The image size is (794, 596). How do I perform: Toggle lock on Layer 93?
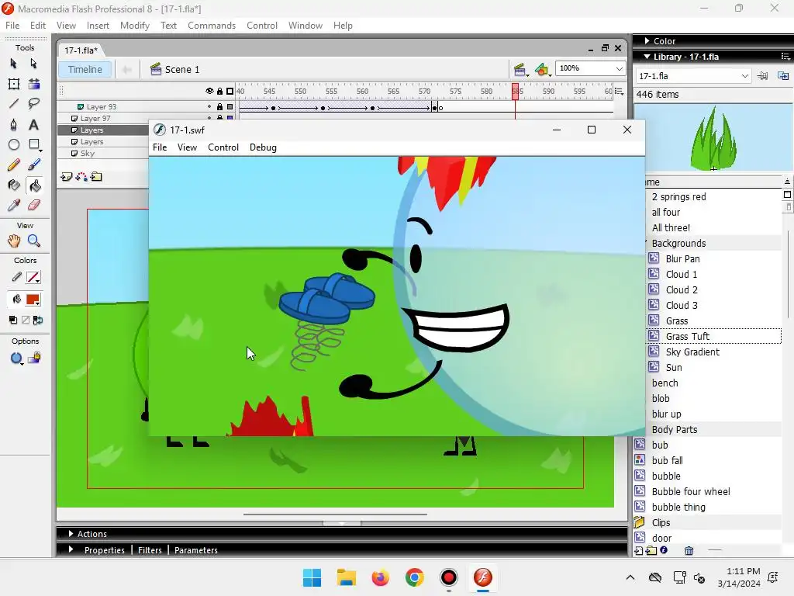click(x=219, y=107)
